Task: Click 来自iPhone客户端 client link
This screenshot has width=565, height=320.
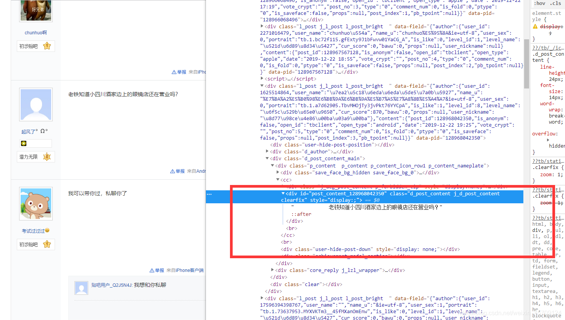Action: point(185,270)
